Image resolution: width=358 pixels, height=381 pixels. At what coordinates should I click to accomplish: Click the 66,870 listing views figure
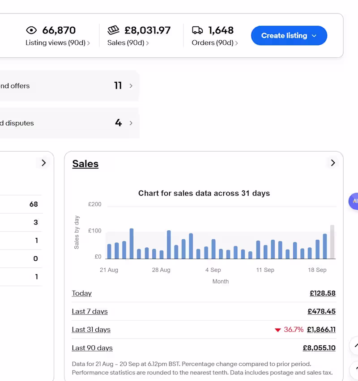[59, 30]
